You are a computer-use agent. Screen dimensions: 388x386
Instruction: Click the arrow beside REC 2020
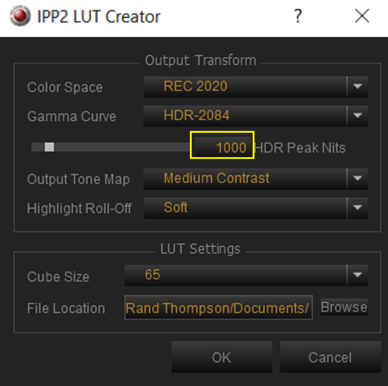[x=358, y=87]
